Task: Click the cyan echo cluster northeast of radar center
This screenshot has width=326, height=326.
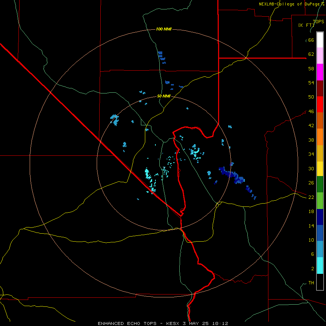Action: 196,152
